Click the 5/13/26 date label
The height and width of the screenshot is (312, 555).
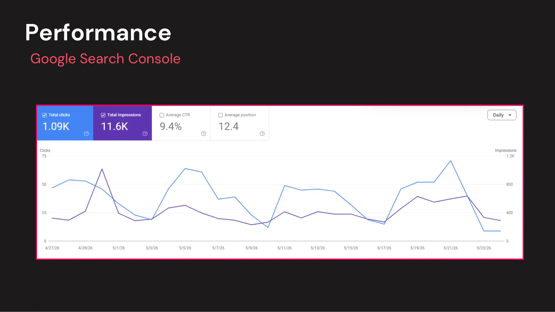click(x=318, y=248)
